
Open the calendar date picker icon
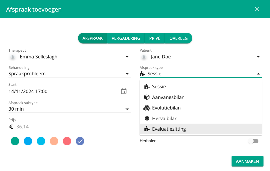click(124, 91)
